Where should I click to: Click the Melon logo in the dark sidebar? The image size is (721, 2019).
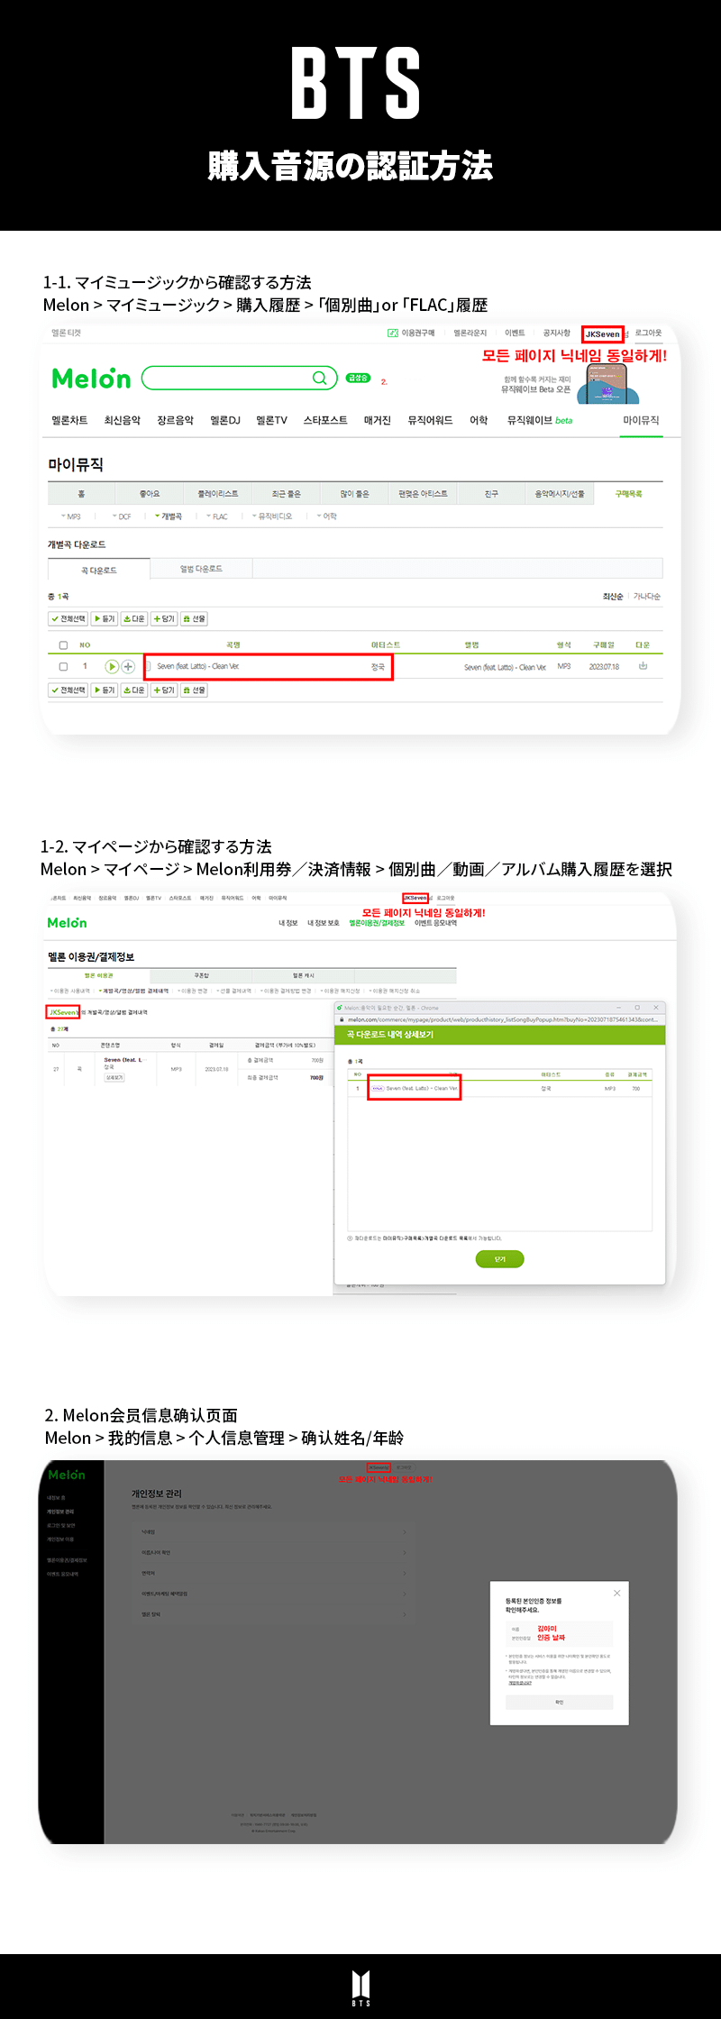pyautogui.click(x=67, y=1475)
